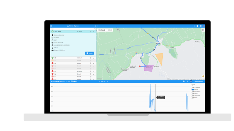Toggle the Temperatura series in legend
The height and width of the screenshot is (131, 234).
(x=193, y=96)
